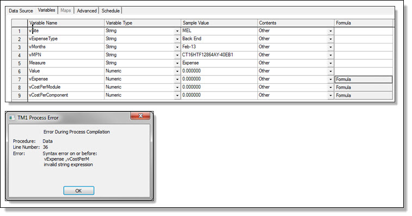Image resolution: width=412 pixels, height=216 pixels.
Task: Click the Sample Value column header
Action: point(219,23)
